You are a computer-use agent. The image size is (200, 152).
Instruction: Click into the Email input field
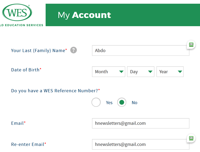click(x=141, y=123)
